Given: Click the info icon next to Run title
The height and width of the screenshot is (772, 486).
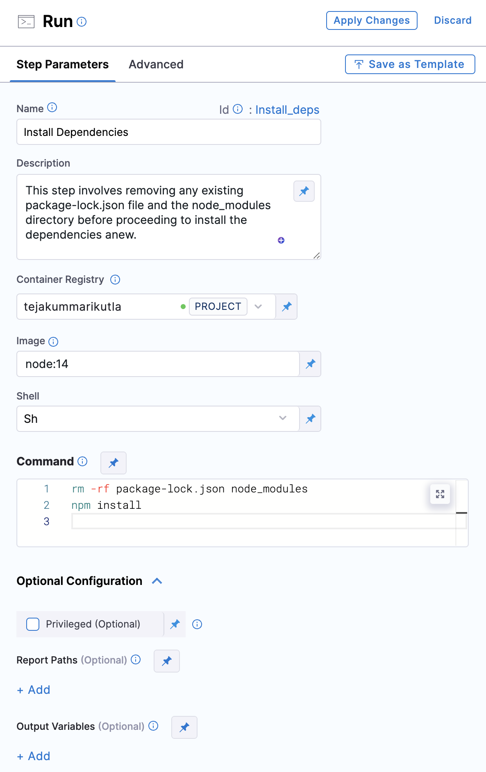Looking at the screenshot, I should pos(82,22).
